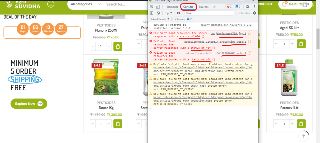Click the Planofix 250Ml quantity field
The image size is (320, 143).
coord(101,46)
